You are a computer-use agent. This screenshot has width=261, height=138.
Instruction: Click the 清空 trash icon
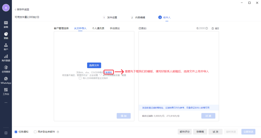pyautogui.click(x=213, y=29)
